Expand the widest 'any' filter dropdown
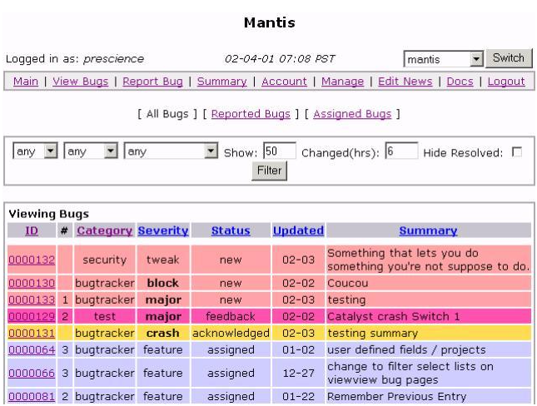 [171, 151]
